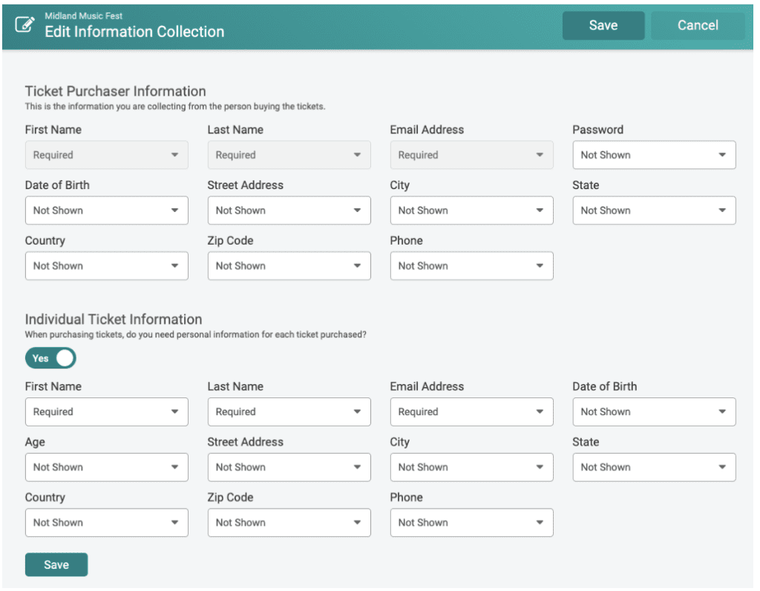The height and width of the screenshot is (591, 760).
Task: Open the purchaser Phone dropdown
Action: click(471, 265)
